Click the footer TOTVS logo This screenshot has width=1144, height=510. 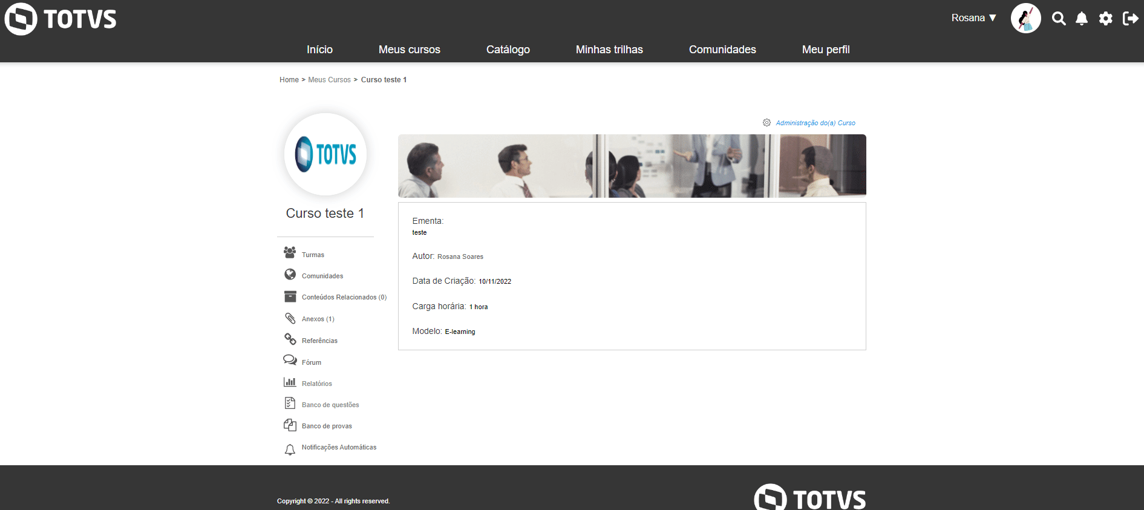click(x=809, y=497)
